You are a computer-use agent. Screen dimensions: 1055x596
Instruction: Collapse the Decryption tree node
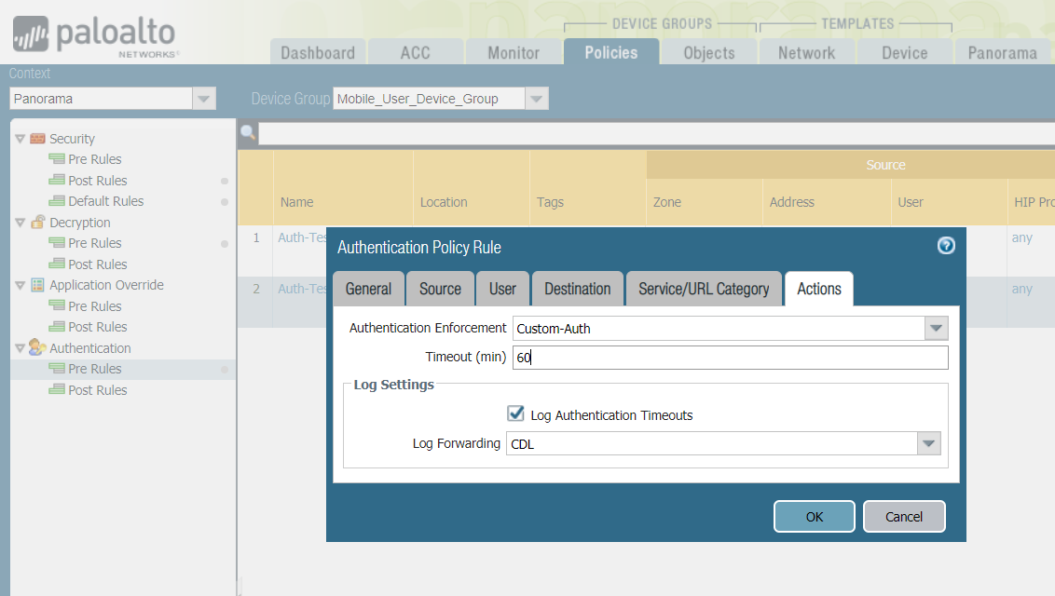coord(21,223)
